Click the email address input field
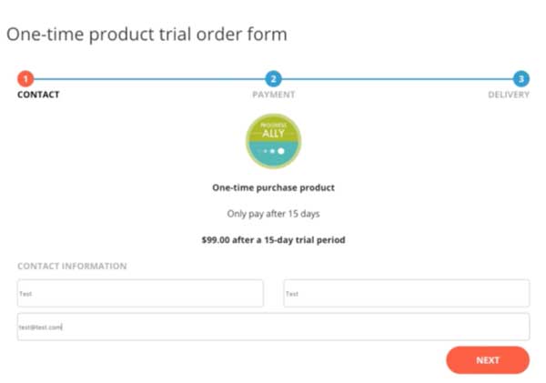The image size is (546, 383). [x=273, y=327]
